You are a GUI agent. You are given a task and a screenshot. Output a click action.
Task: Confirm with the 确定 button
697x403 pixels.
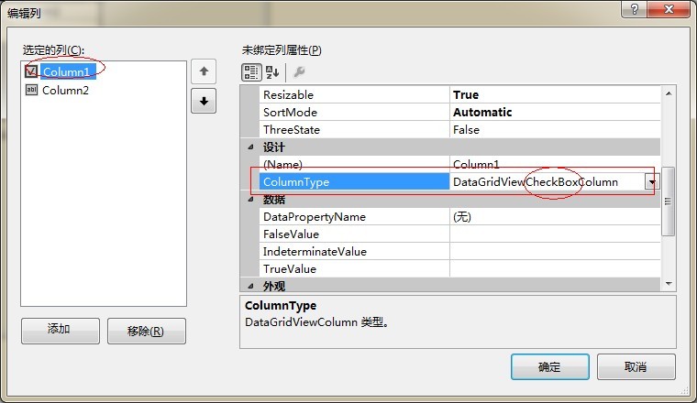pos(549,366)
